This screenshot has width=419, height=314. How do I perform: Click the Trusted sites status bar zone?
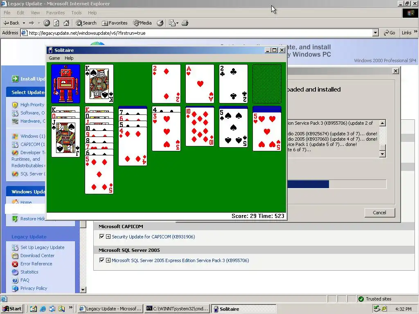pos(375,299)
